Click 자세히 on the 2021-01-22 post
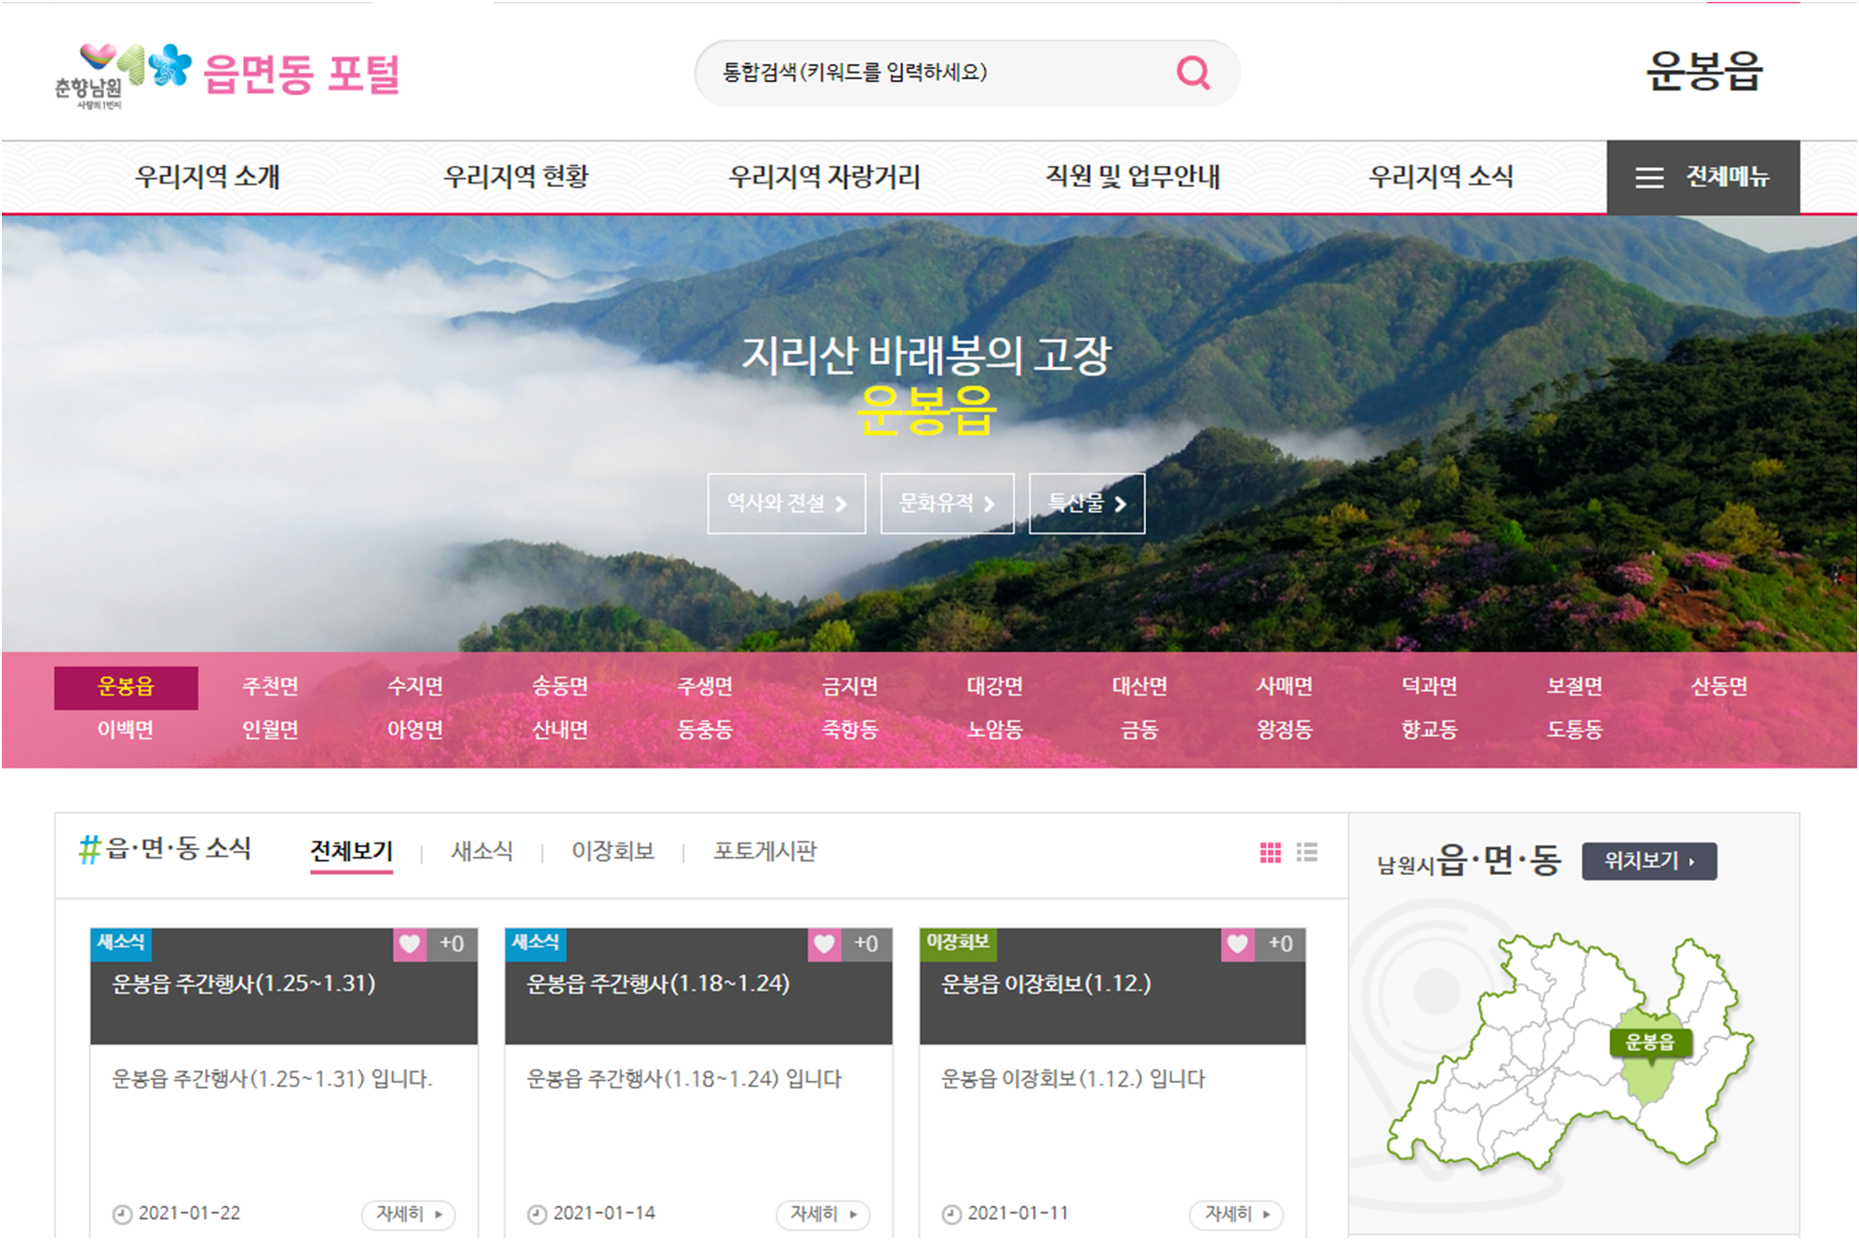 (x=408, y=1214)
